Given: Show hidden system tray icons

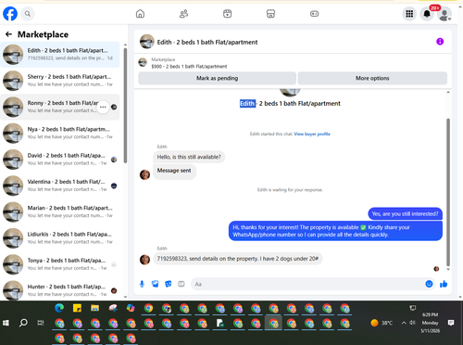Looking at the screenshot, I should coord(404,323).
